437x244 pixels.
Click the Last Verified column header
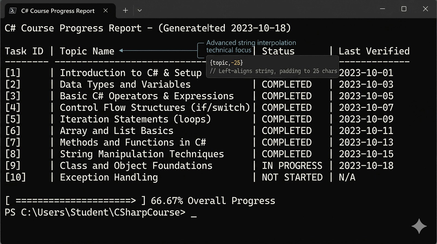(374, 51)
